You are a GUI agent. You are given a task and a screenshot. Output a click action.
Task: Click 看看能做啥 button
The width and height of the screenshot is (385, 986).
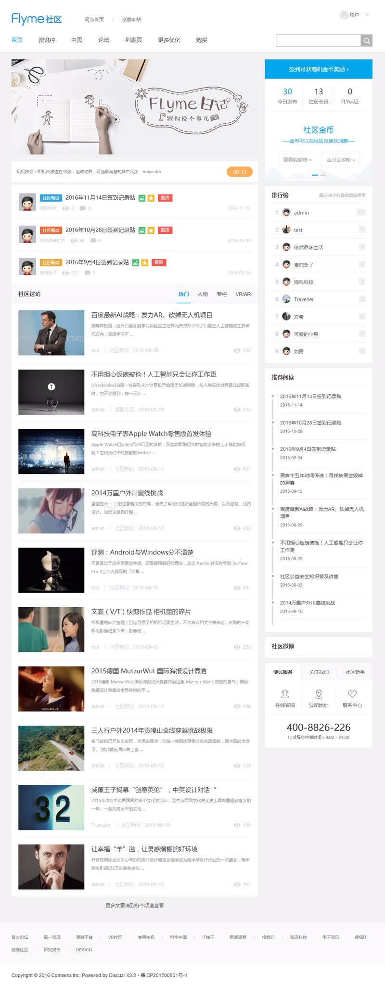pos(297,159)
